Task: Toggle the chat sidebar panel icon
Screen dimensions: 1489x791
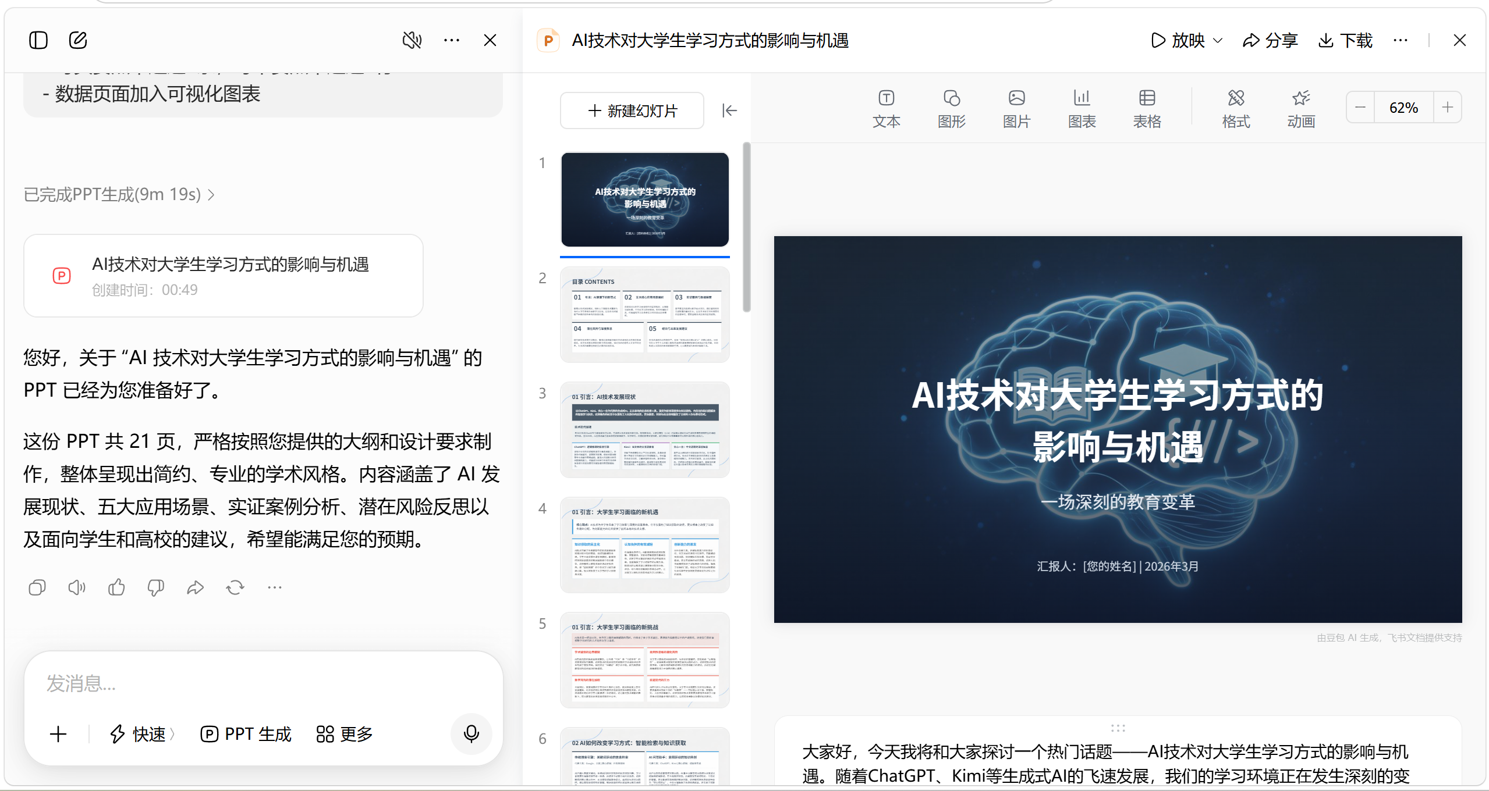Action: [x=38, y=40]
